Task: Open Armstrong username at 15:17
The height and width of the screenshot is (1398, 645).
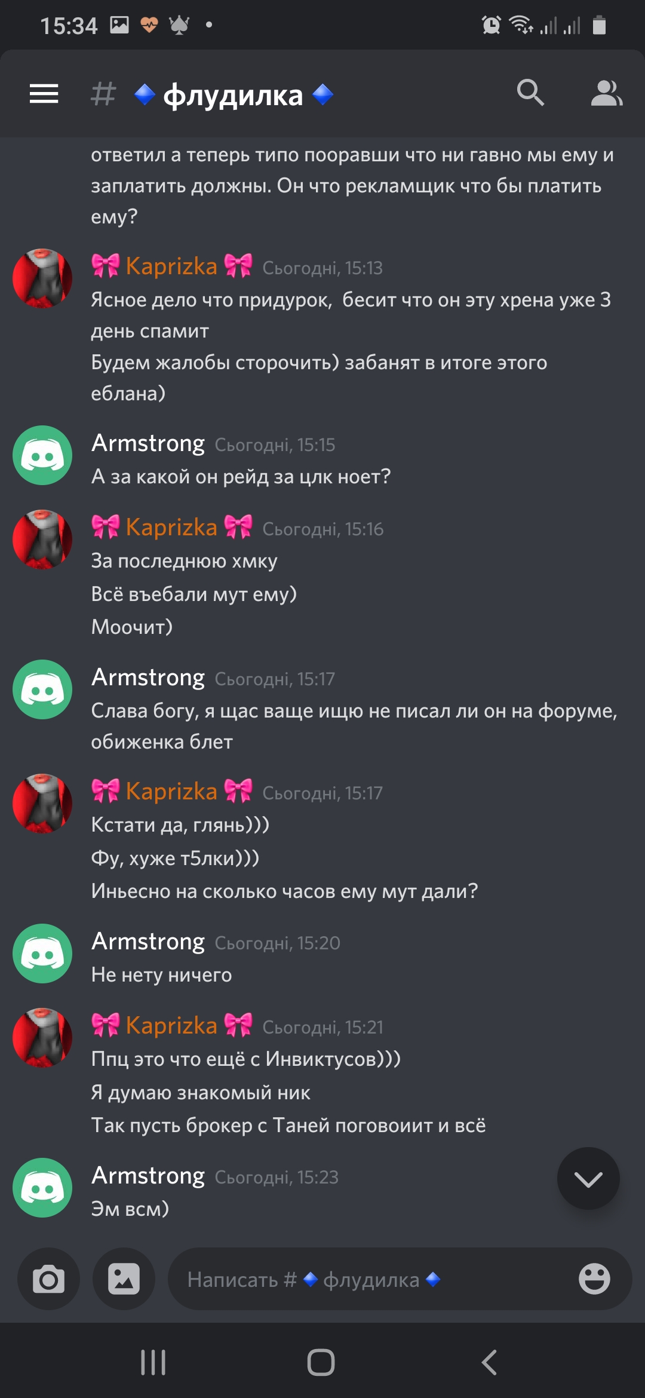Action: pyautogui.click(x=148, y=677)
